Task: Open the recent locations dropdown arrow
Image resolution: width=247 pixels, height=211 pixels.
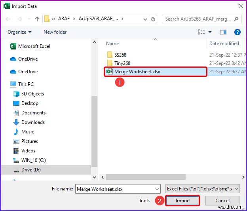Action: click(29, 19)
